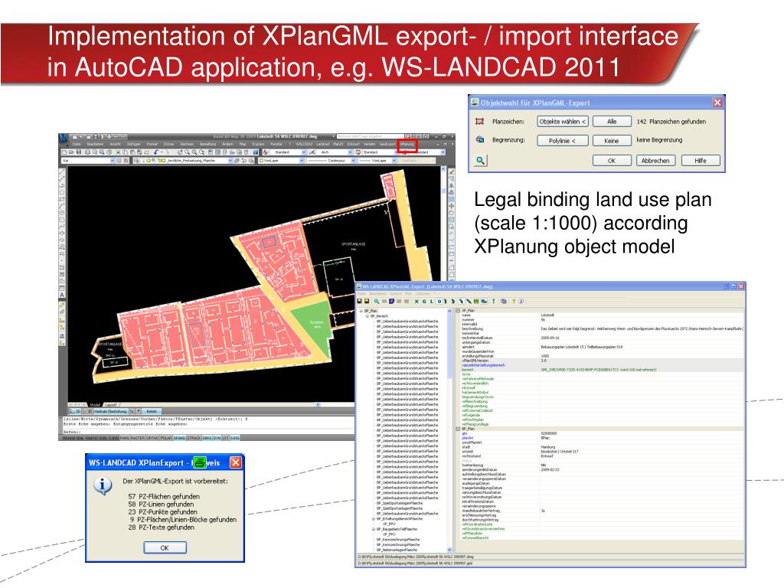The image size is (784, 588).
Task: Click the Save icon in XPlanGML Export toolbar
Action: (x=359, y=301)
